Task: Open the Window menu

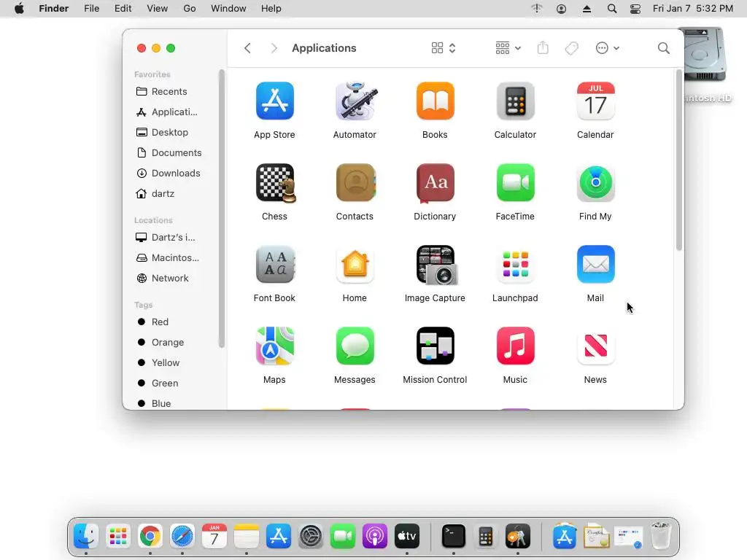Action: pos(228,9)
